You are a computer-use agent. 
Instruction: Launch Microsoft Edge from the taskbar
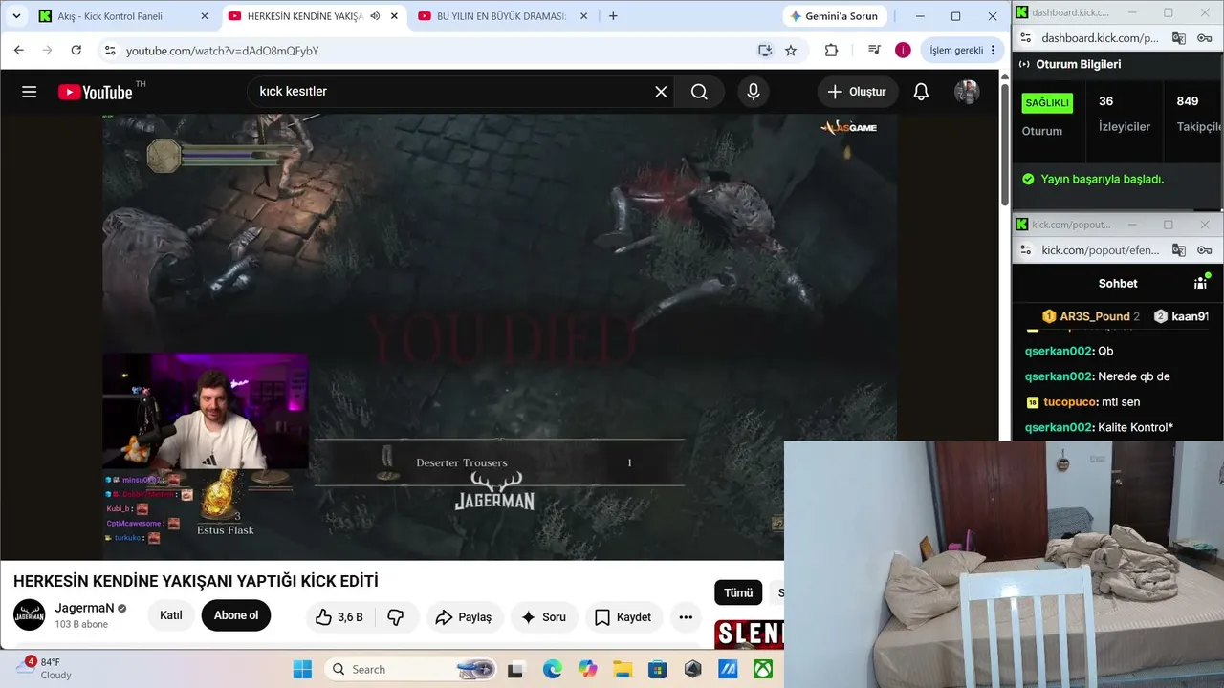pyautogui.click(x=553, y=669)
